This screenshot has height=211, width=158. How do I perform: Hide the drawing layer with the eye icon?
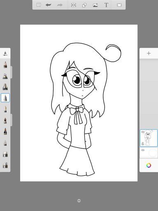[x=143, y=132]
